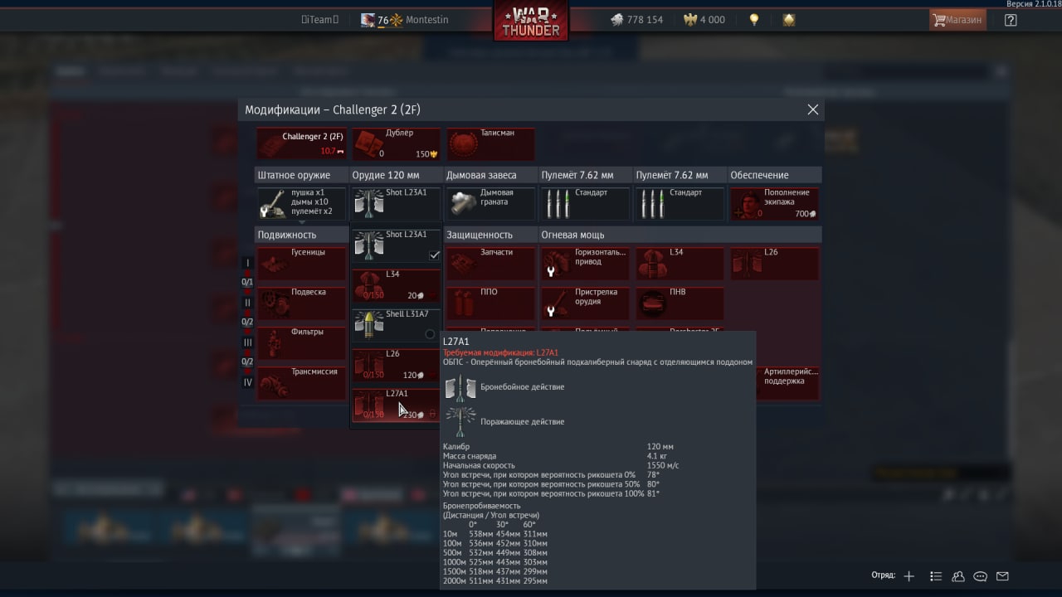Image resolution: width=1062 pixels, height=597 pixels.
Task: Click the silver lions balance 778 154
Action: [637, 20]
